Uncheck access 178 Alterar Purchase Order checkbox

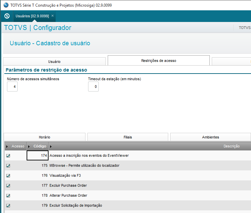(x=8, y=196)
